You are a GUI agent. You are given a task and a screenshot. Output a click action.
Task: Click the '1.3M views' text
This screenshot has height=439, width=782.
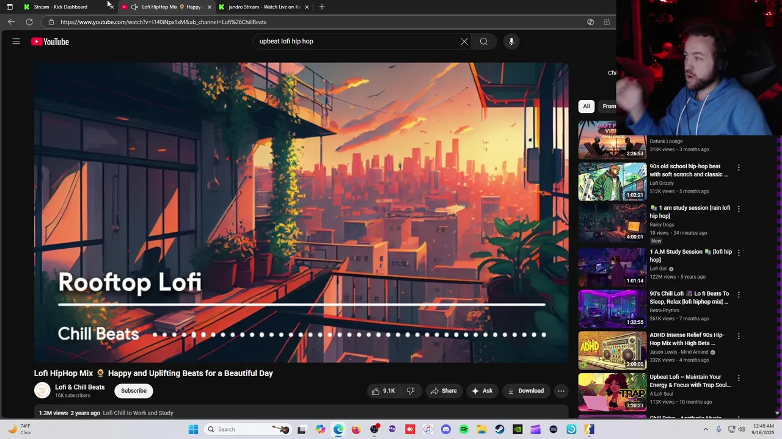click(53, 413)
